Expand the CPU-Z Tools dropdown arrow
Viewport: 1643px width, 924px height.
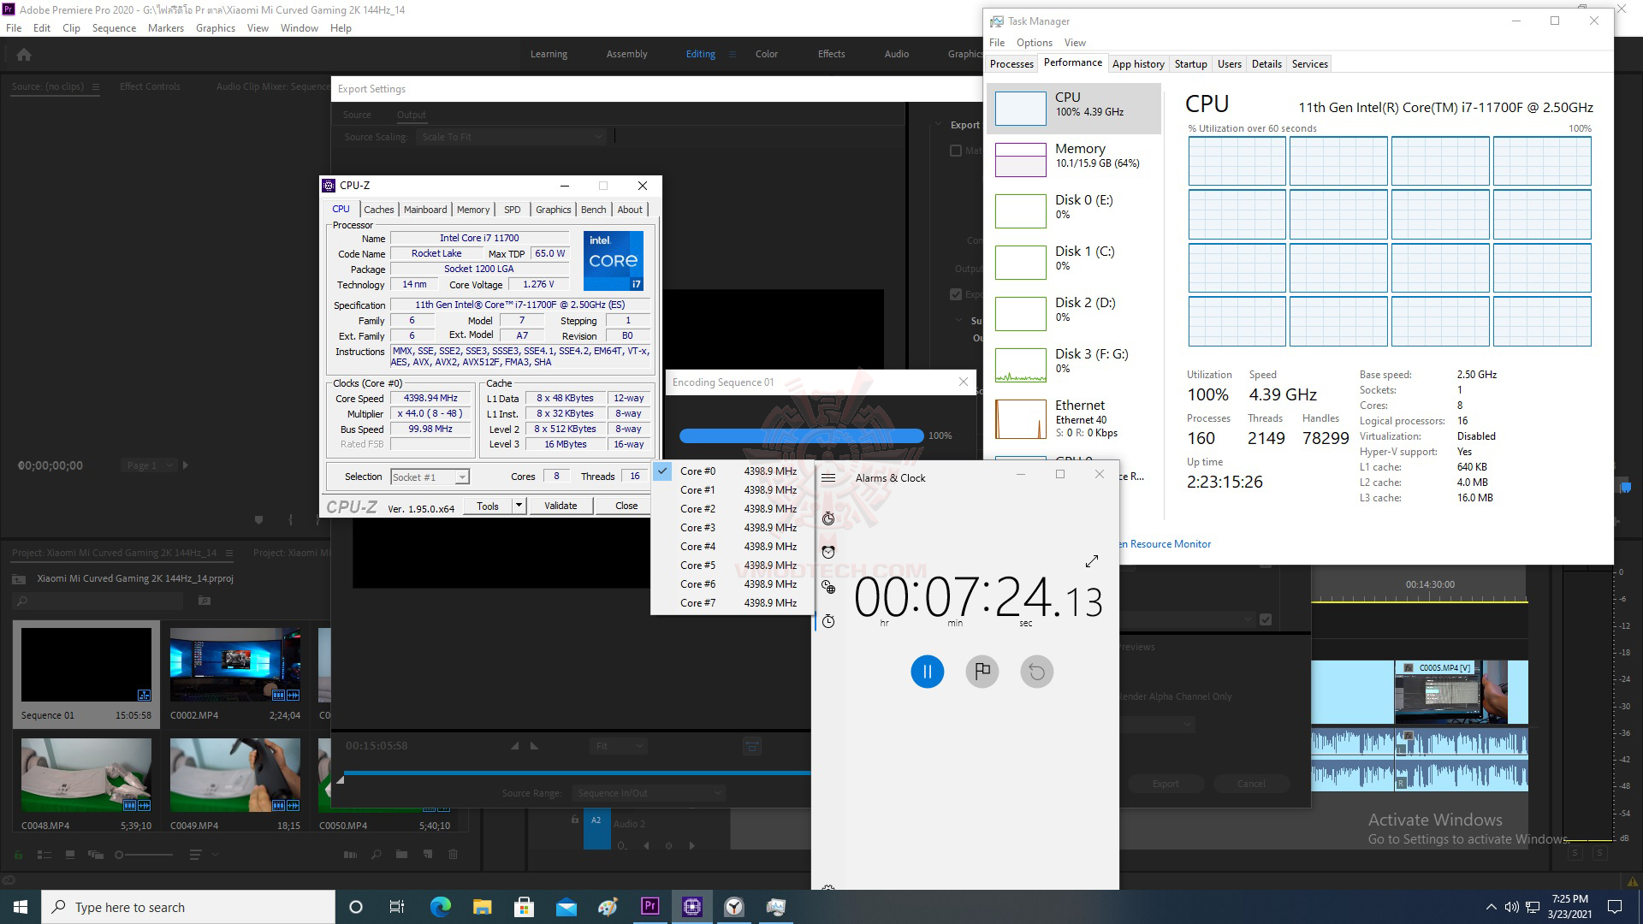click(x=518, y=506)
